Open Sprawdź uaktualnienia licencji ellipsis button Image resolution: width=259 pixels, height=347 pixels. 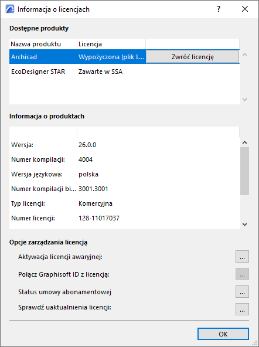coord(242,309)
